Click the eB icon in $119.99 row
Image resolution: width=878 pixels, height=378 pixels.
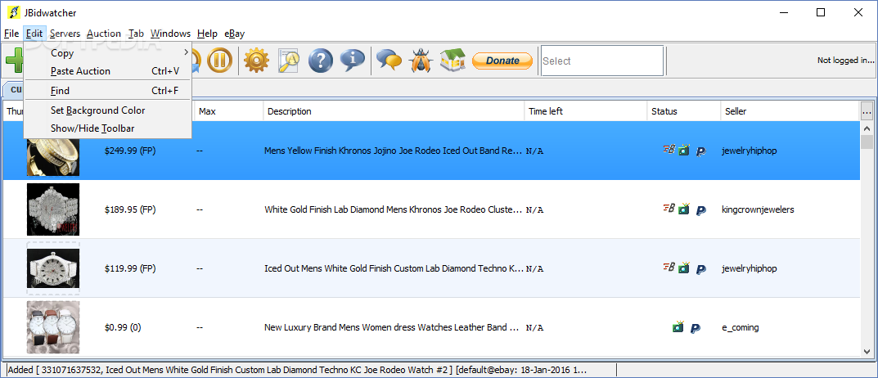pos(669,268)
